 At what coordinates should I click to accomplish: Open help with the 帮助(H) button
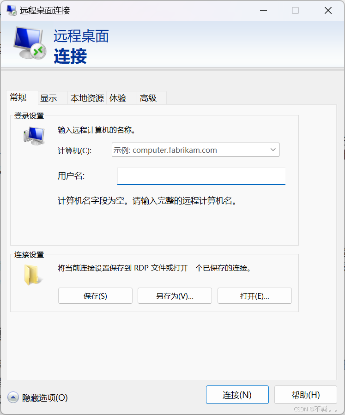[305, 395]
